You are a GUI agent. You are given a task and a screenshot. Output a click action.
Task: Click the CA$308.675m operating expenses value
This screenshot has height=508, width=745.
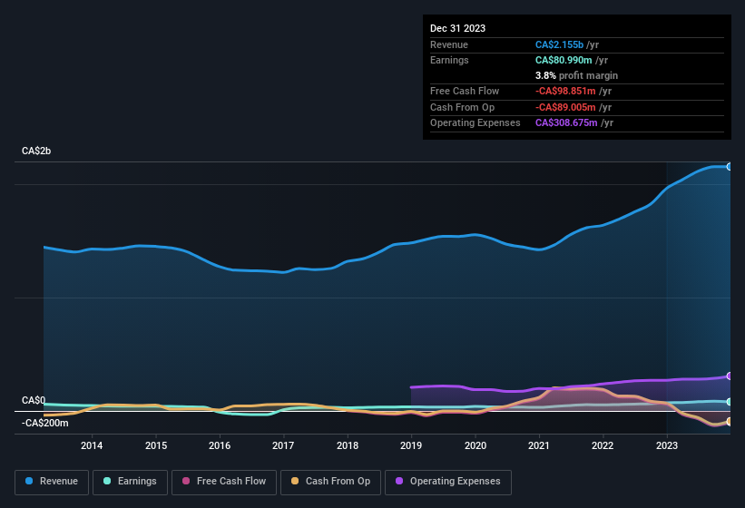(x=565, y=122)
